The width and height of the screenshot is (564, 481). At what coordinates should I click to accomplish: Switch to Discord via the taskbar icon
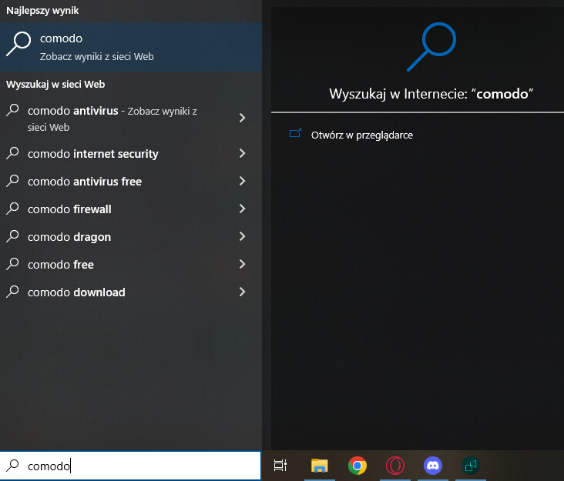click(x=432, y=465)
